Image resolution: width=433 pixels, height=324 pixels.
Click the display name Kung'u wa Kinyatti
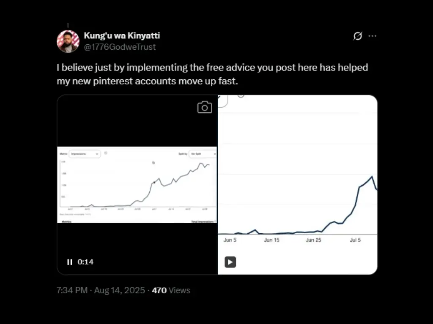[x=122, y=36]
